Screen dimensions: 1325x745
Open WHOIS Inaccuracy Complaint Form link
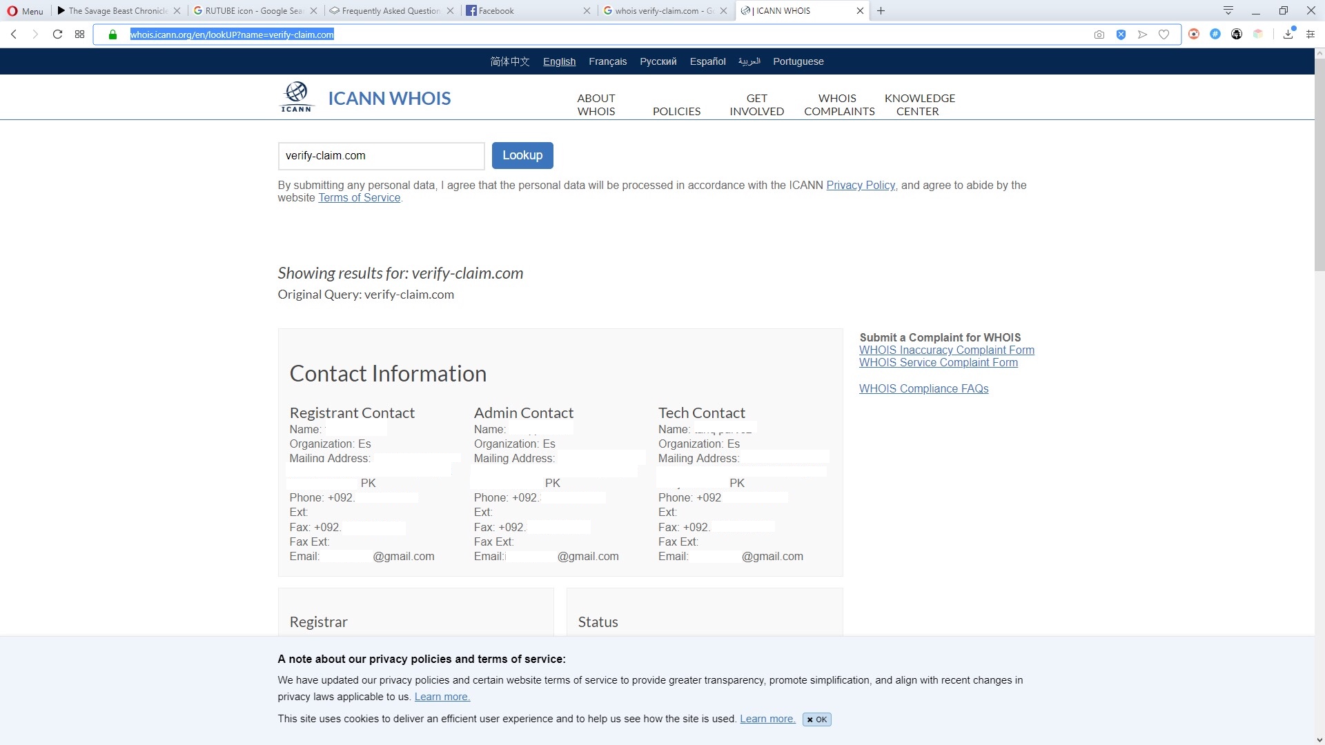(x=946, y=350)
